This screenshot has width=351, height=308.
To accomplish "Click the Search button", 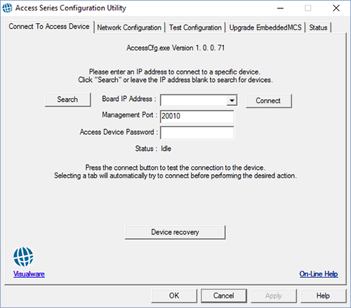I will coord(68,100).
